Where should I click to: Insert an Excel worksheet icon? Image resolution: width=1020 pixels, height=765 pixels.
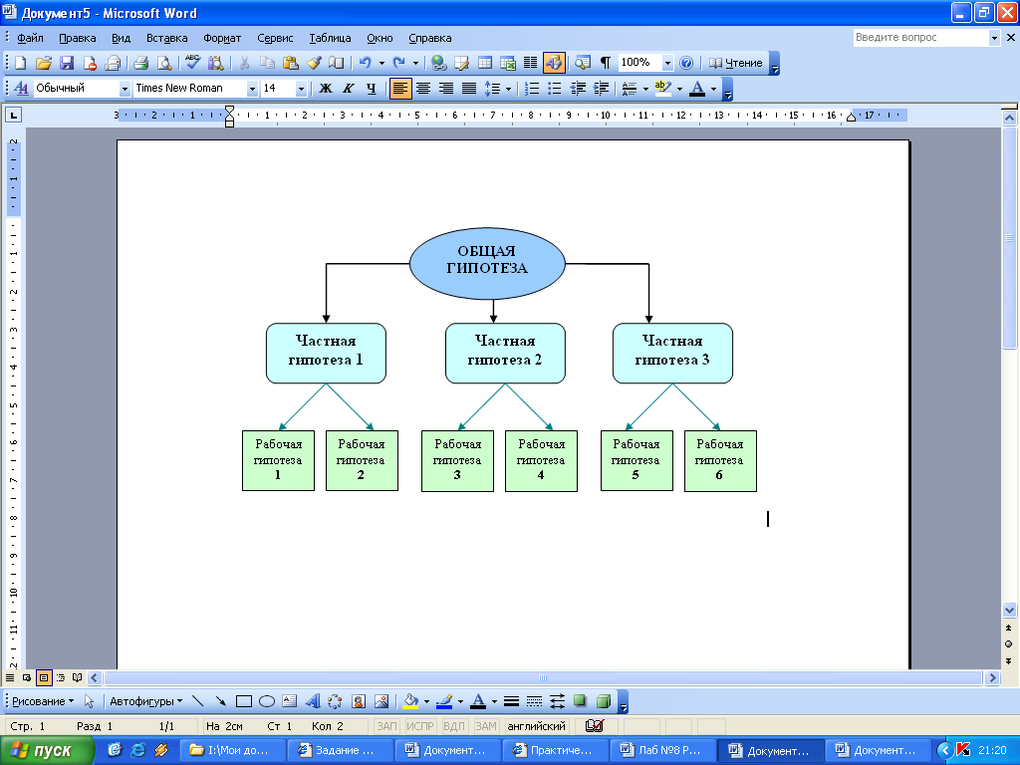pos(508,63)
